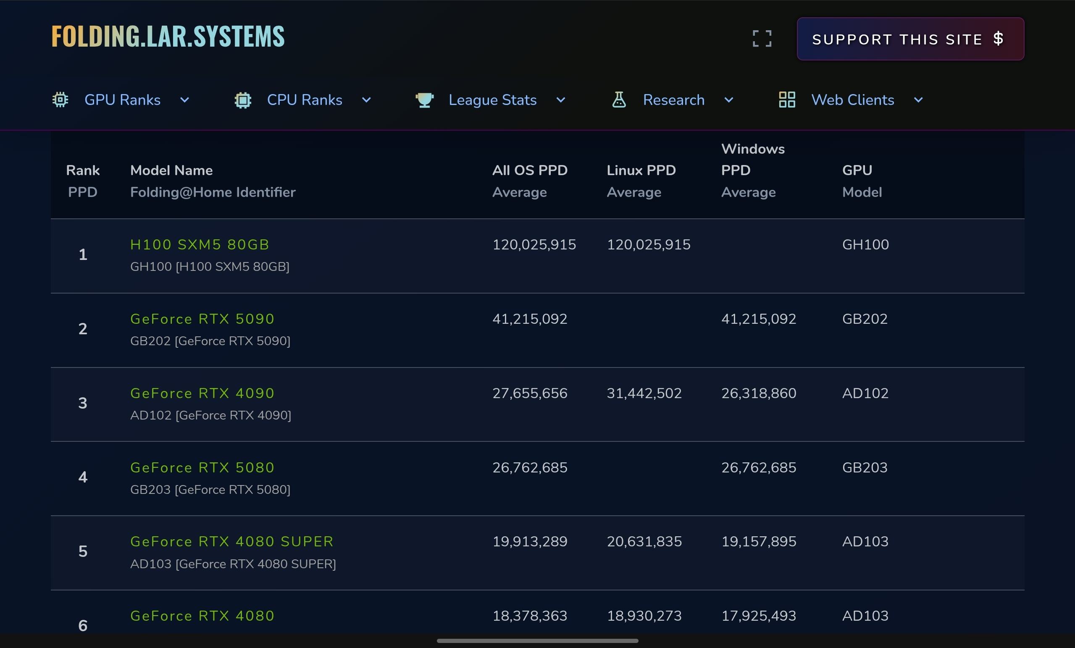Open the CPU Ranks menu
The height and width of the screenshot is (648, 1075).
[x=305, y=100]
